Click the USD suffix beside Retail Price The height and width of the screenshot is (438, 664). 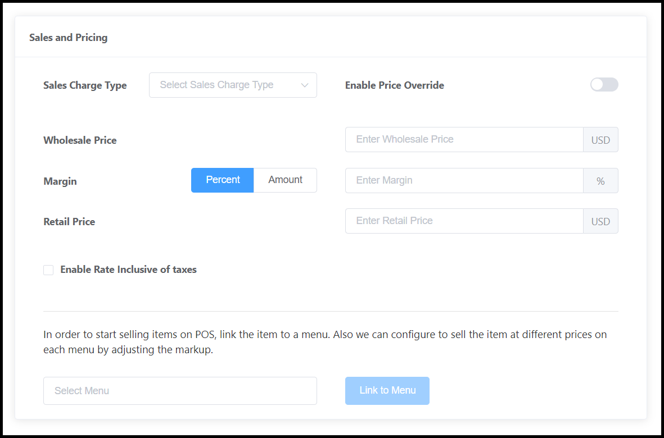[600, 221]
